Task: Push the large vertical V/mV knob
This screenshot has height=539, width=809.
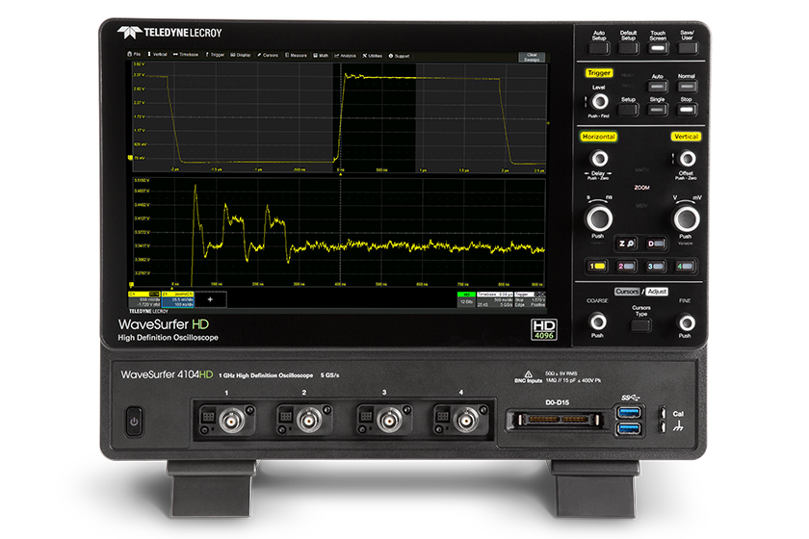Action: pos(687,218)
